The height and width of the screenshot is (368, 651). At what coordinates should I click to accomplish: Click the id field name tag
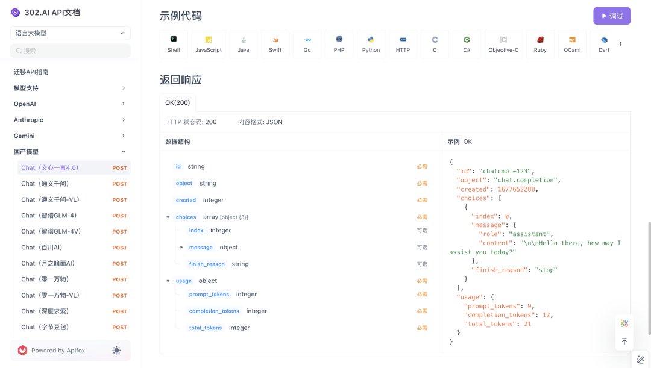[178, 166]
